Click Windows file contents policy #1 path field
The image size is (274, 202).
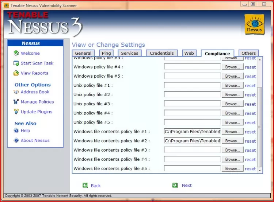pyautogui.click(x=192, y=132)
